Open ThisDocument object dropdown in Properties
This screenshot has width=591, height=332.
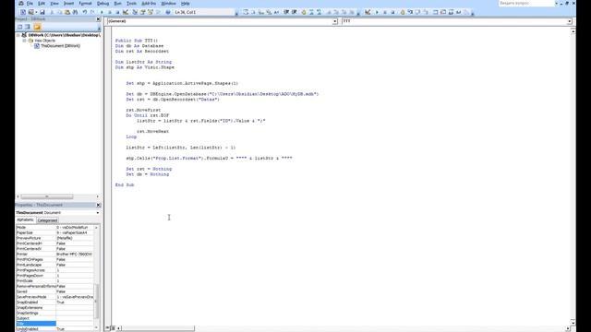pos(98,213)
